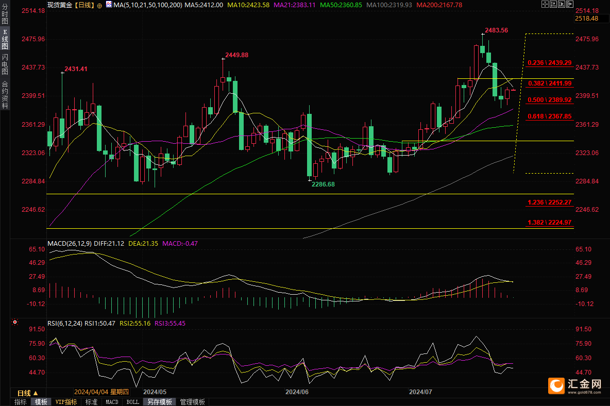Choose the BOLL template
Viewport: 610px width, 406px height.
[132, 402]
